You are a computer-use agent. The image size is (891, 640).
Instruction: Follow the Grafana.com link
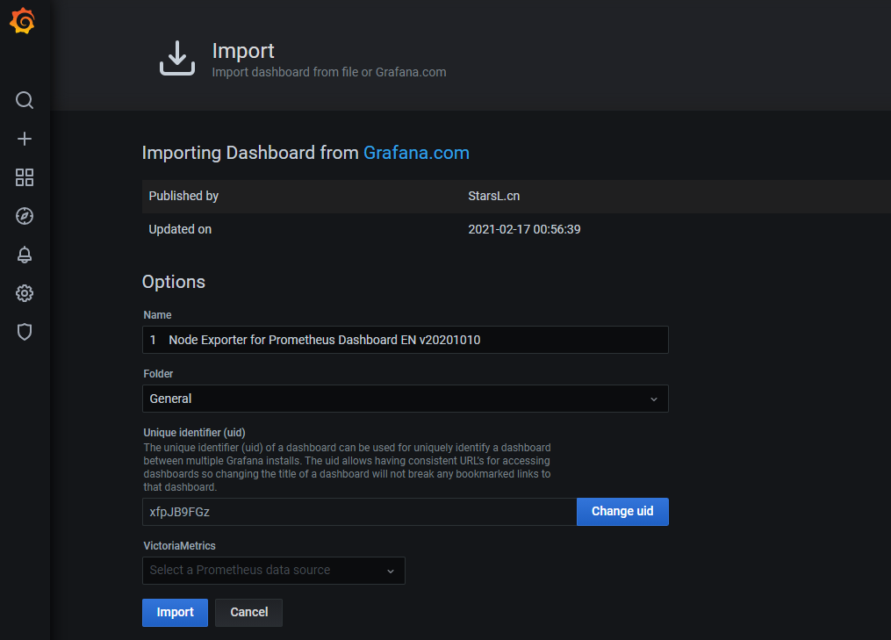pos(416,153)
